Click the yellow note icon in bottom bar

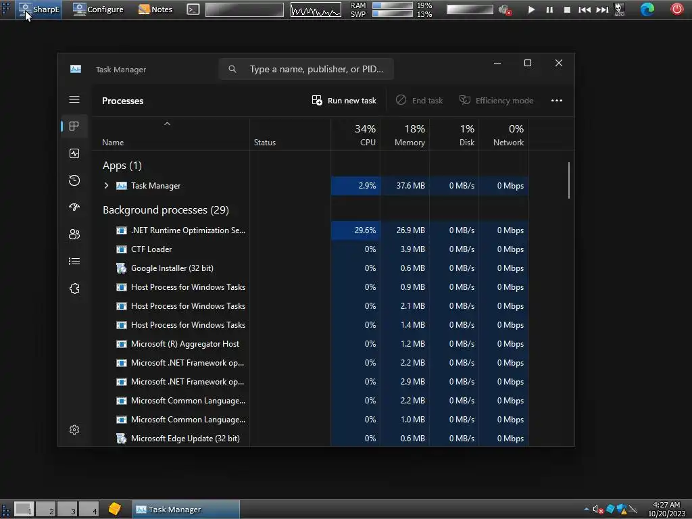click(x=115, y=509)
